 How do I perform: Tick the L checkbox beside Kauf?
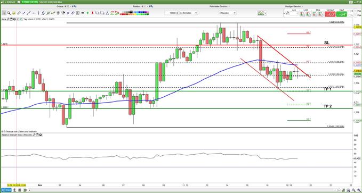(349, 15)
